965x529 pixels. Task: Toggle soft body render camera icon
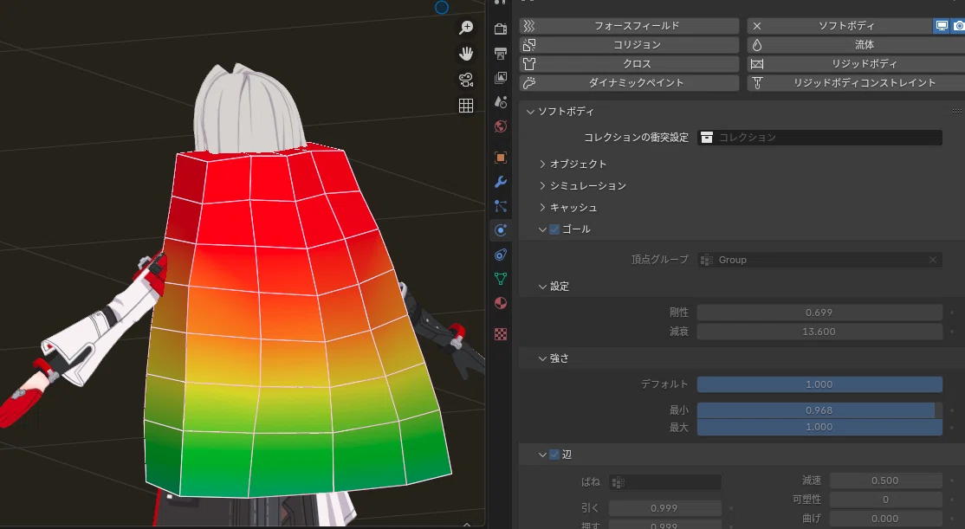pos(957,26)
